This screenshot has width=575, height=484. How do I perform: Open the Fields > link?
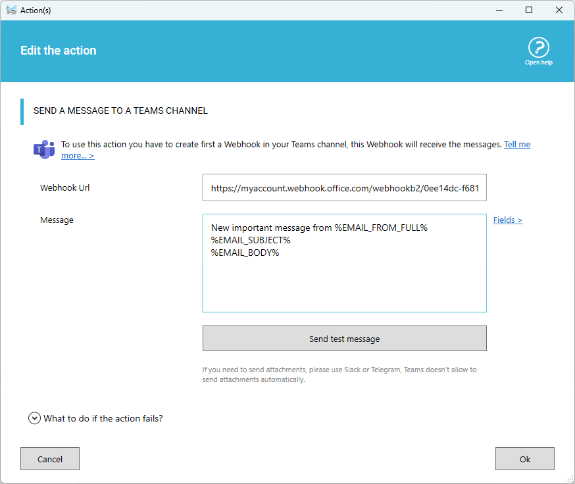coord(507,220)
